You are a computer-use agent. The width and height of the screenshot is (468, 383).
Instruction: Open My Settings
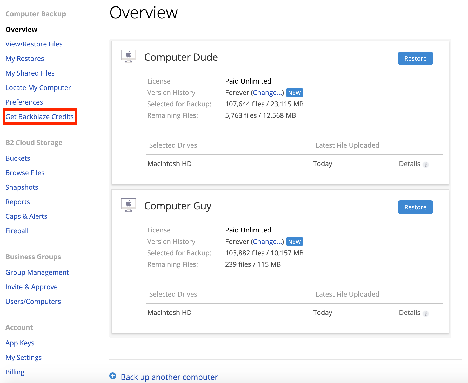24,358
